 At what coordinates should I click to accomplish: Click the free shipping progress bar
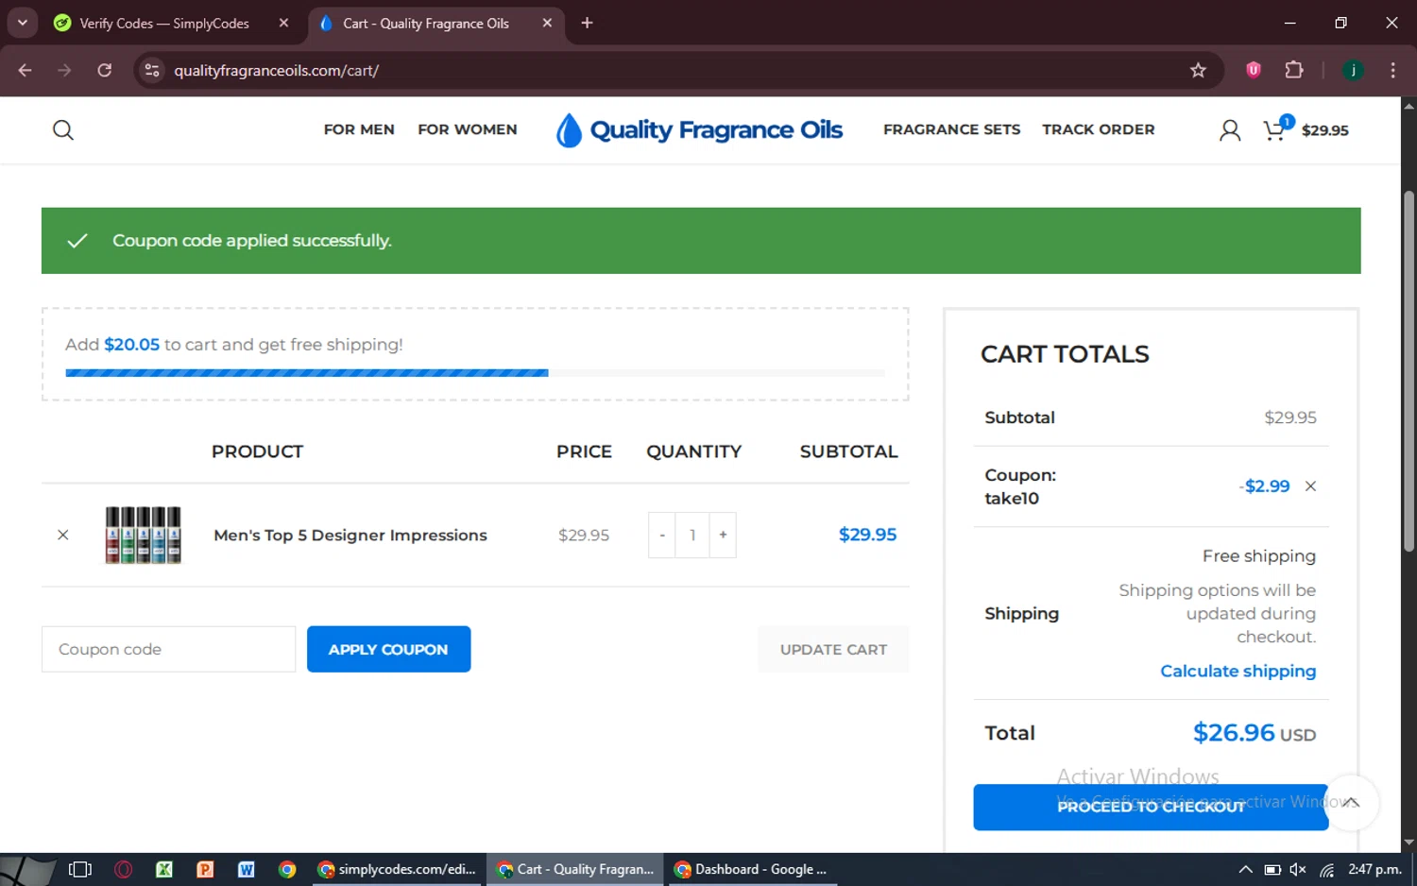pyautogui.click(x=475, y=373)
